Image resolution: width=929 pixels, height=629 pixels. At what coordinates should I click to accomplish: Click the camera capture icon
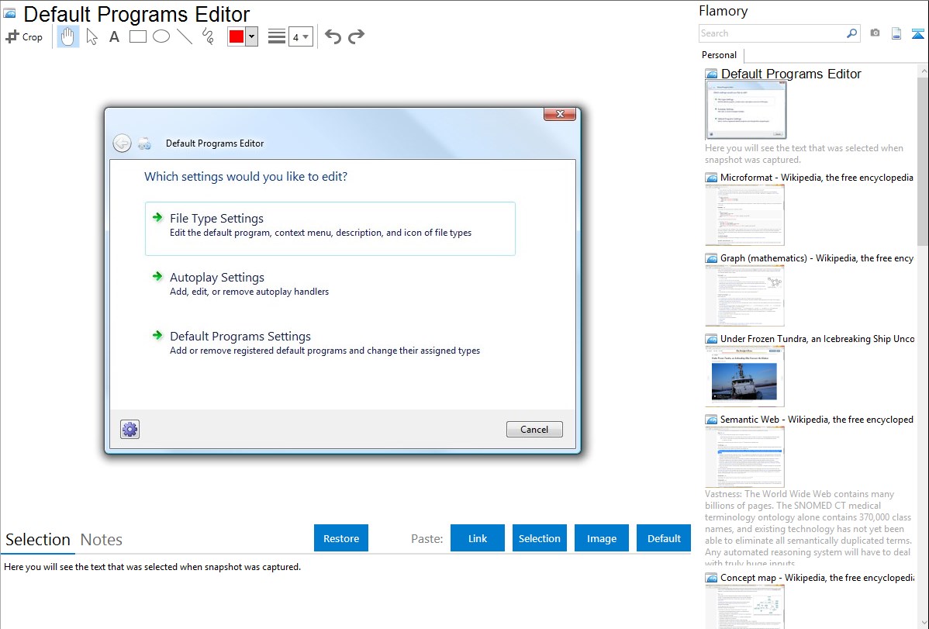point(875,33)
